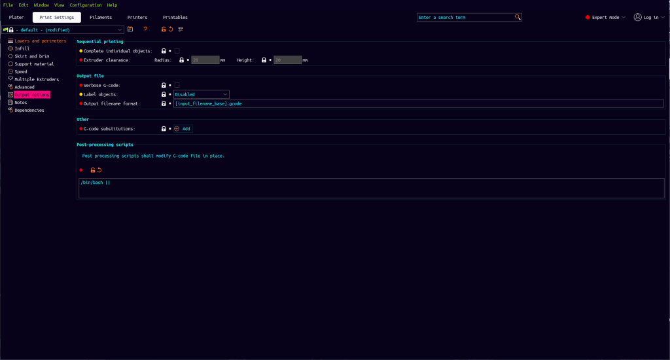Click into the post-processing scripts text box

371,187
